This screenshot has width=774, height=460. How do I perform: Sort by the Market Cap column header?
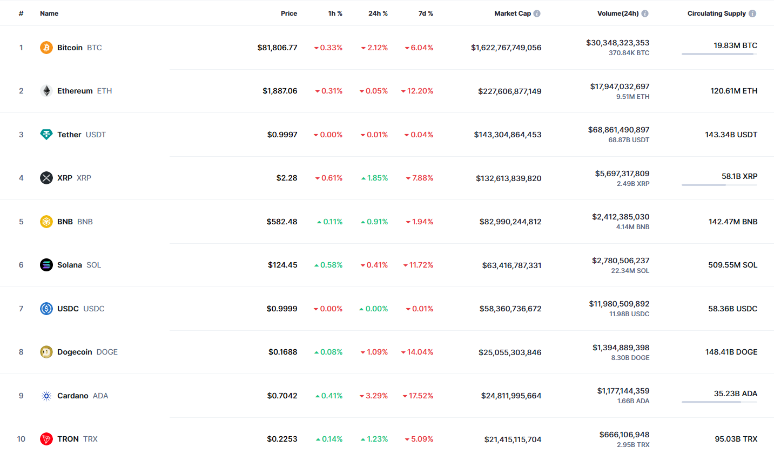pyautogui.click(x=513, y=14)
